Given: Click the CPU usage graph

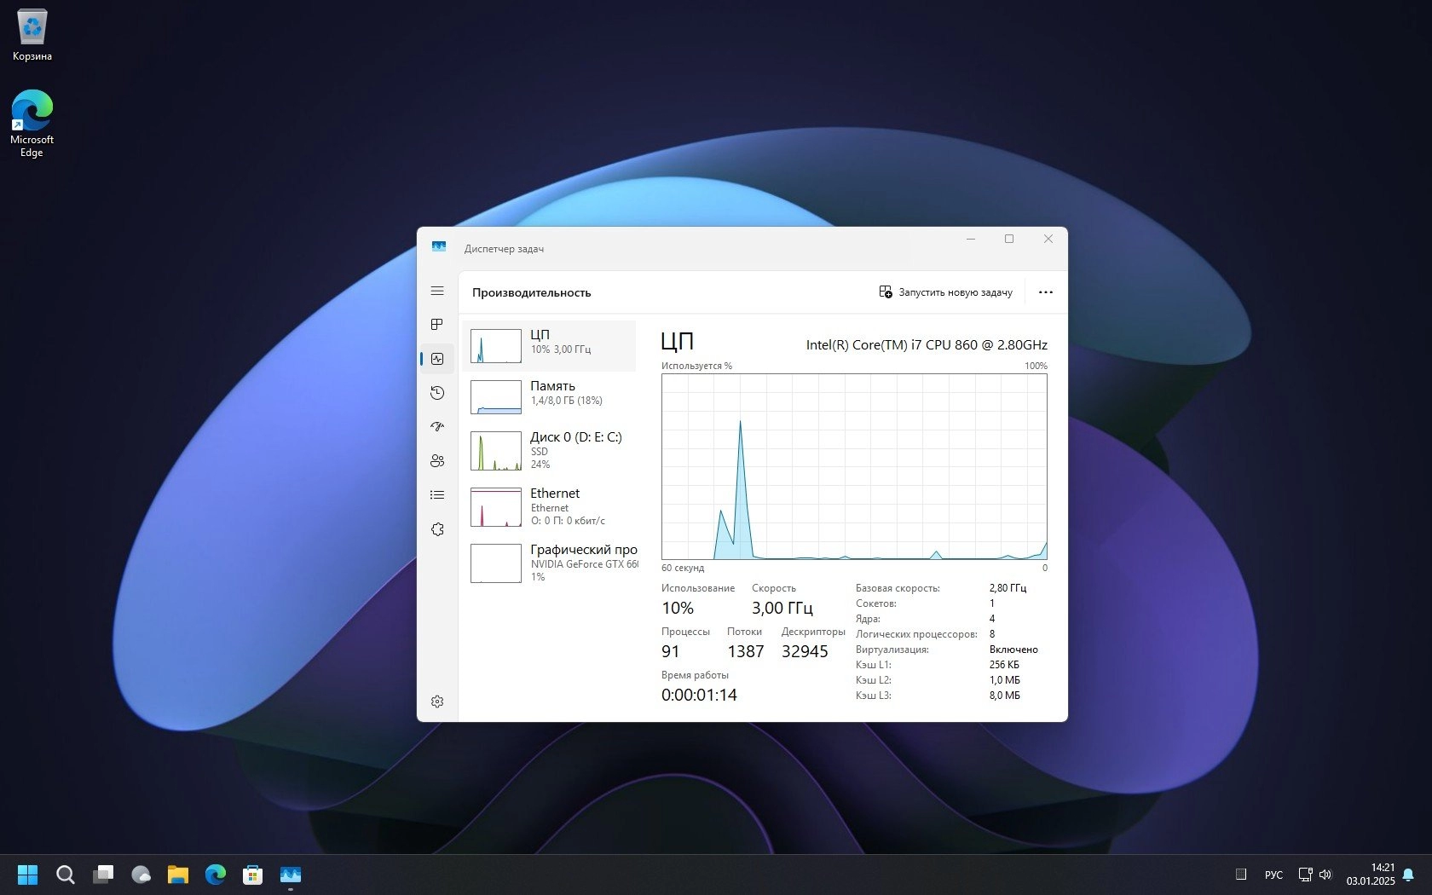Looking at the screenshot, I should click(854, 466).
